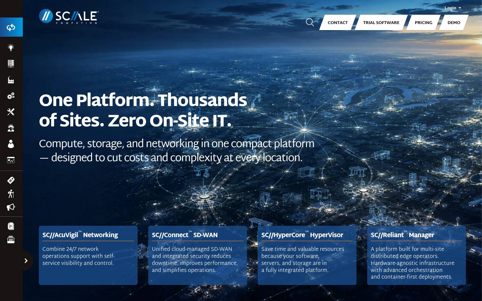Open the lightbulb icon in sidebar
Image resolution: width=482 pixels, height=301 pixels.
11,47
